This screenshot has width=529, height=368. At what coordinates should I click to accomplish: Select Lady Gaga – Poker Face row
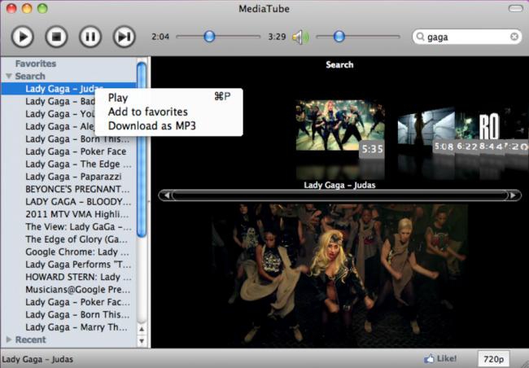point(68,151)
